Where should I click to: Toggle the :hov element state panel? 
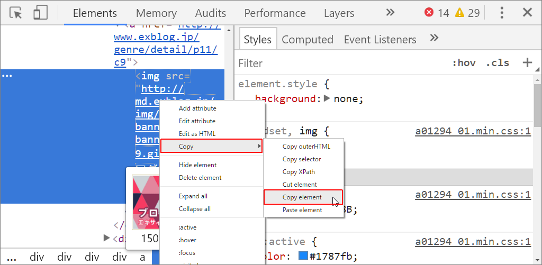pos(464,63)
